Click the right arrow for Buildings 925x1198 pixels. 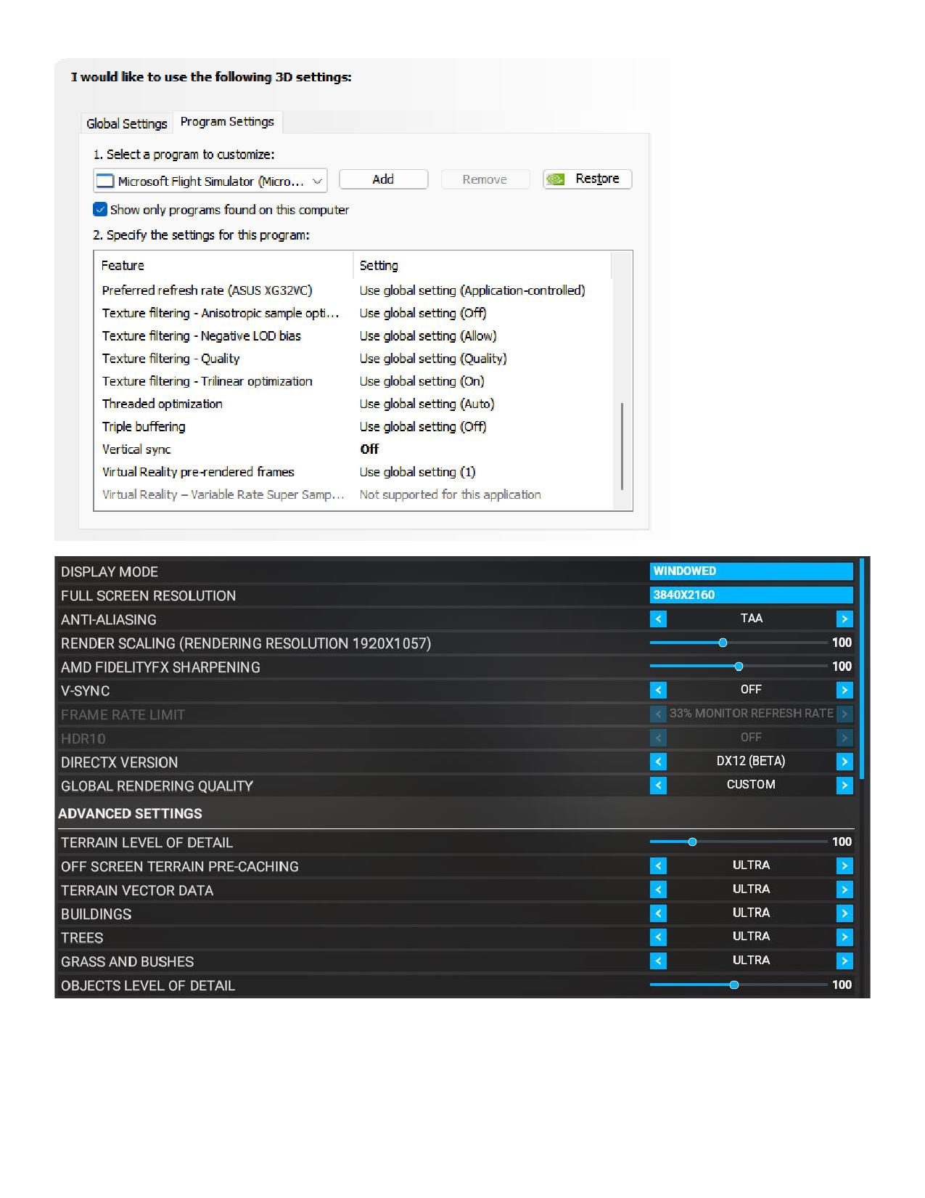[844, 913]
